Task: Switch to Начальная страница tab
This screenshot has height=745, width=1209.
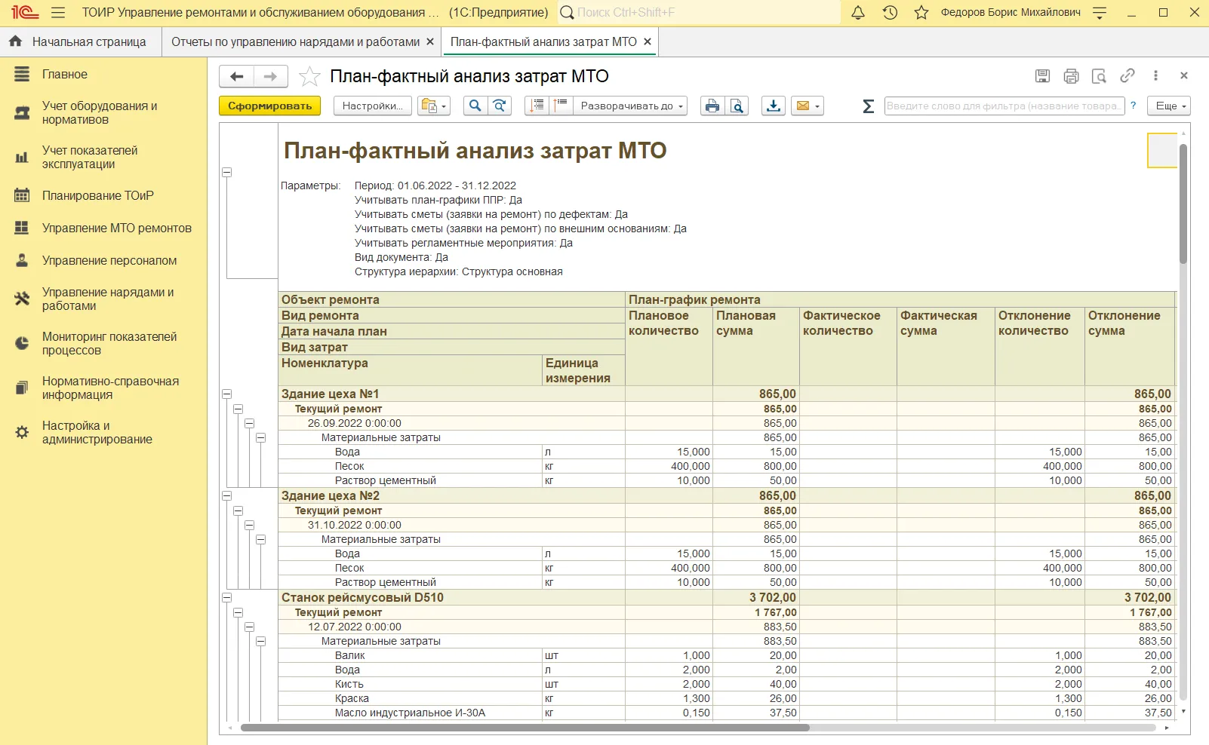Action: coord(81,41)
